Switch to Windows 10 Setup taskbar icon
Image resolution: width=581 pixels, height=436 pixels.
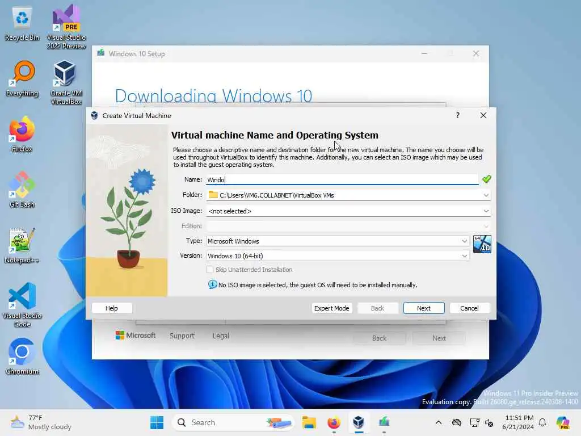(x=384, y=422)
